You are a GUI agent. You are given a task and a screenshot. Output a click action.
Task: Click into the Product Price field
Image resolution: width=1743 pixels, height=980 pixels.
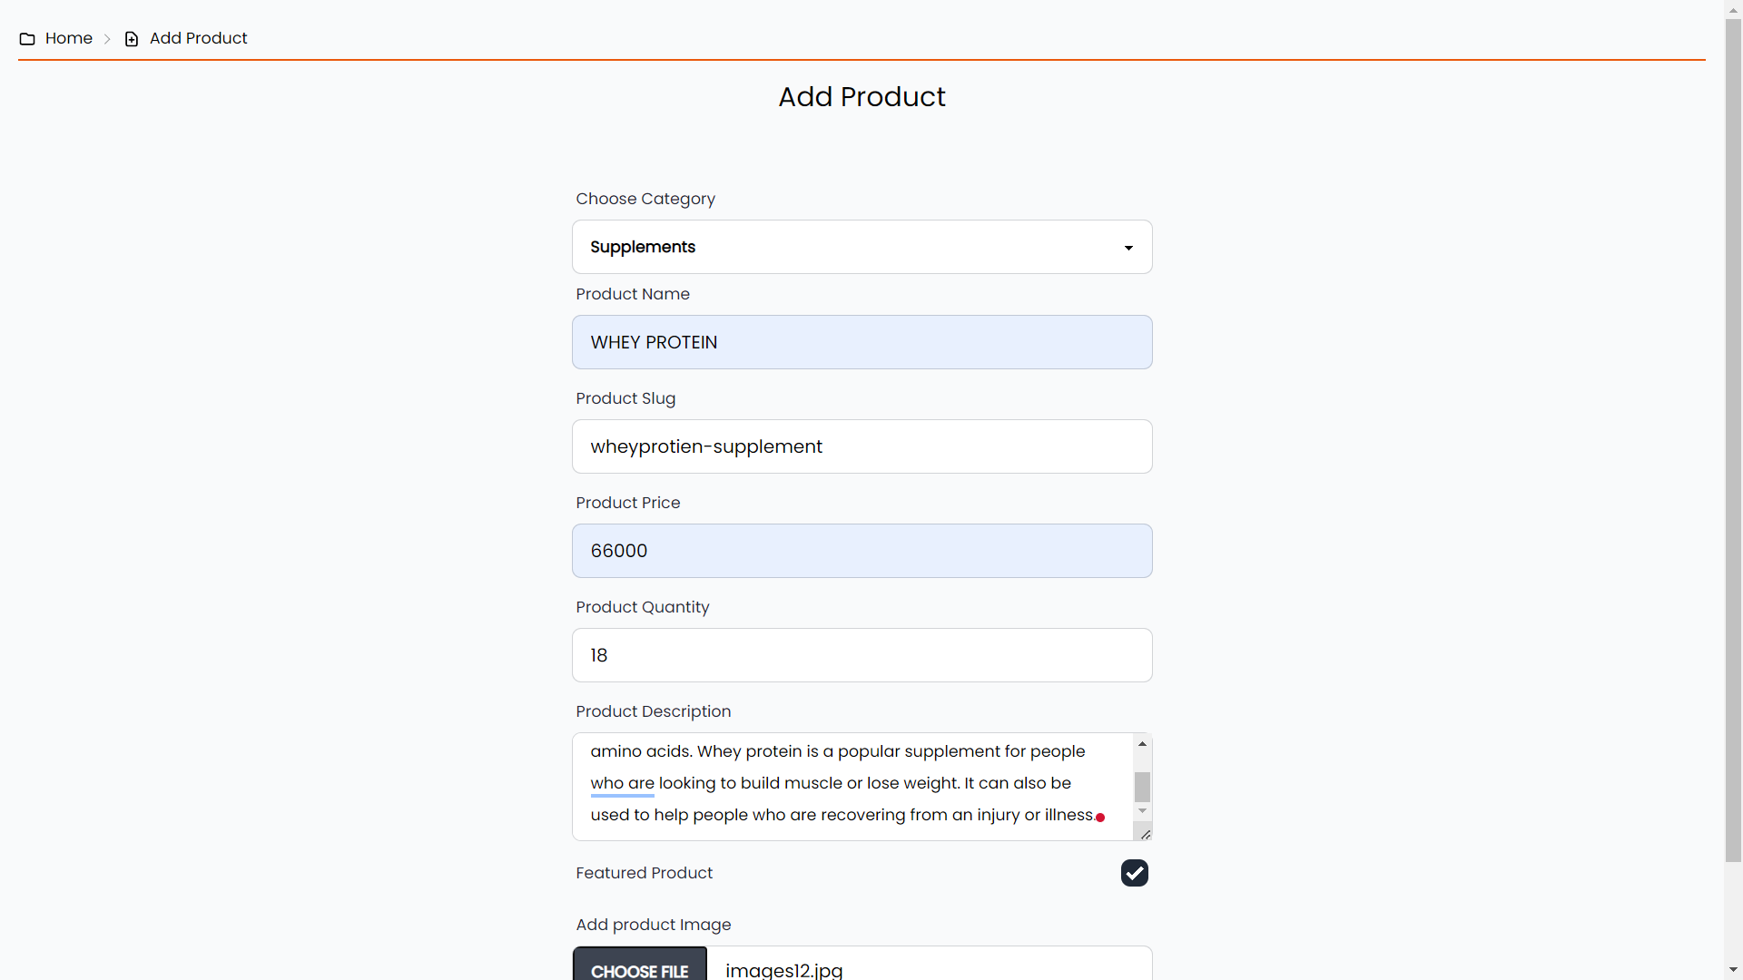(862, 551)
